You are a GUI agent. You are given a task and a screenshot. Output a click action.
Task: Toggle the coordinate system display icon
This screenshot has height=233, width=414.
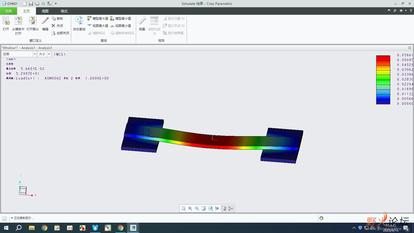coord(231,208)
